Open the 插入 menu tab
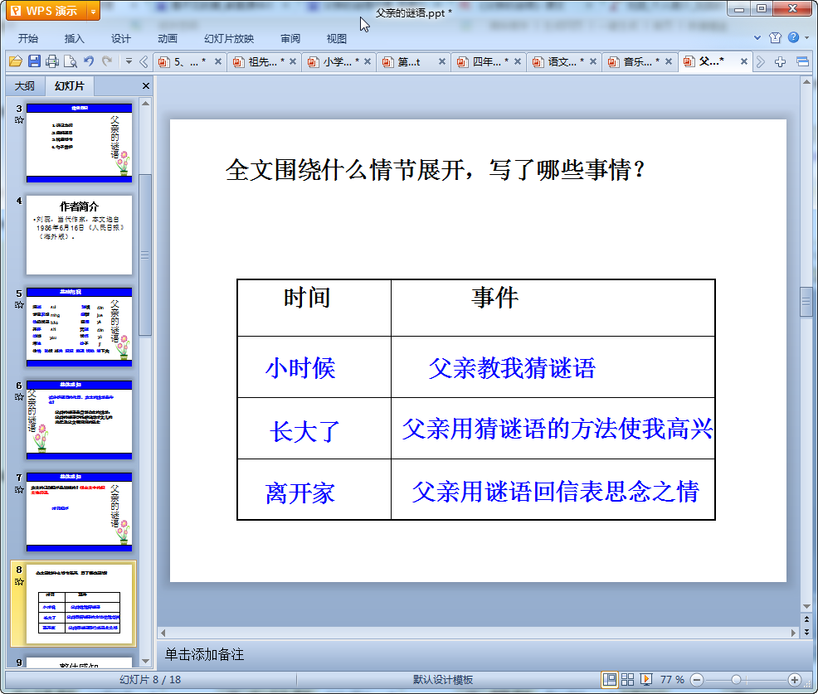 [x=75, y=39]
